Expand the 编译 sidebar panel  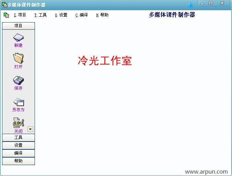pyautogui.click(x=19, y=153)
